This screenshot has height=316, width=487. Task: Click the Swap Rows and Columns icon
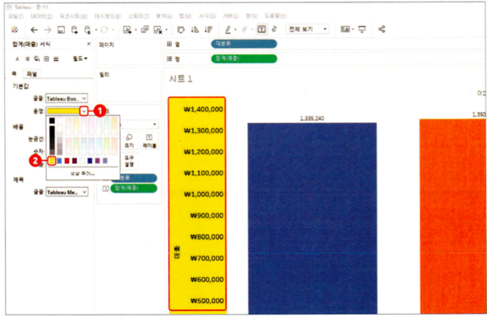click(x=181, y=30)
